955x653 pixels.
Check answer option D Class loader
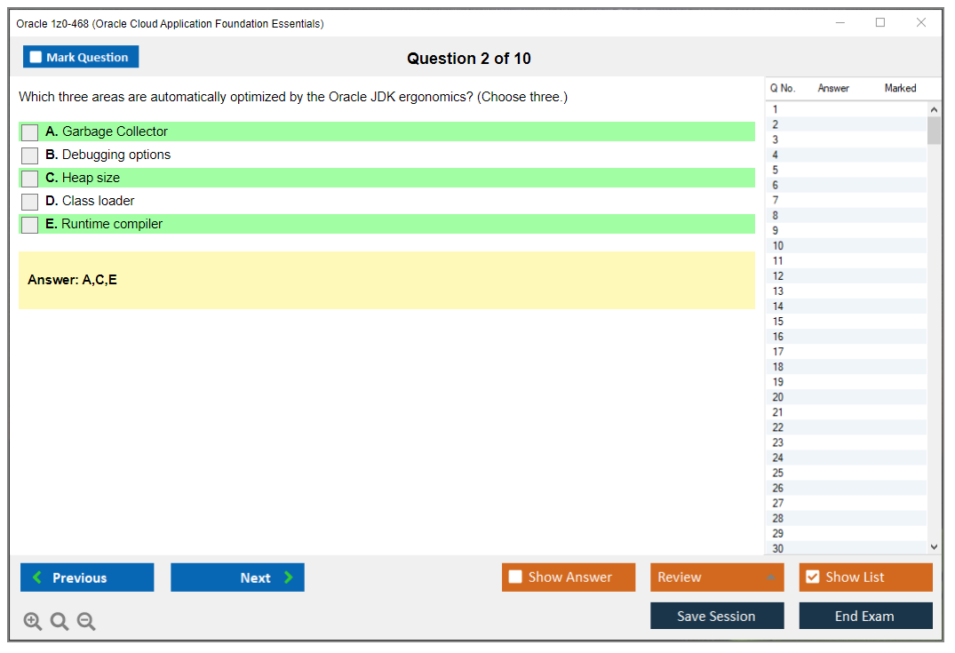coord(28,201)
